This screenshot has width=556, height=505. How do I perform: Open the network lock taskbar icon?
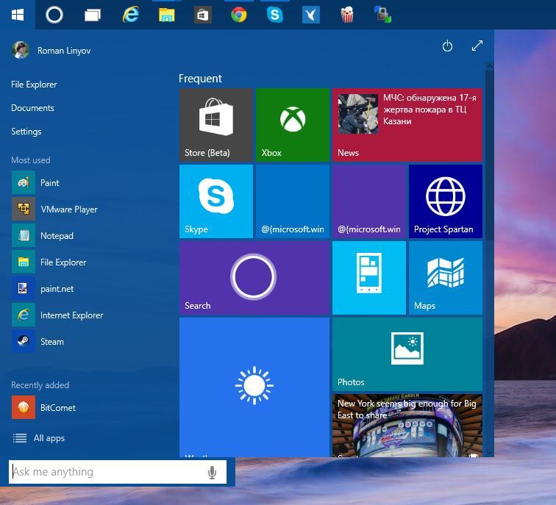[383, 15]
